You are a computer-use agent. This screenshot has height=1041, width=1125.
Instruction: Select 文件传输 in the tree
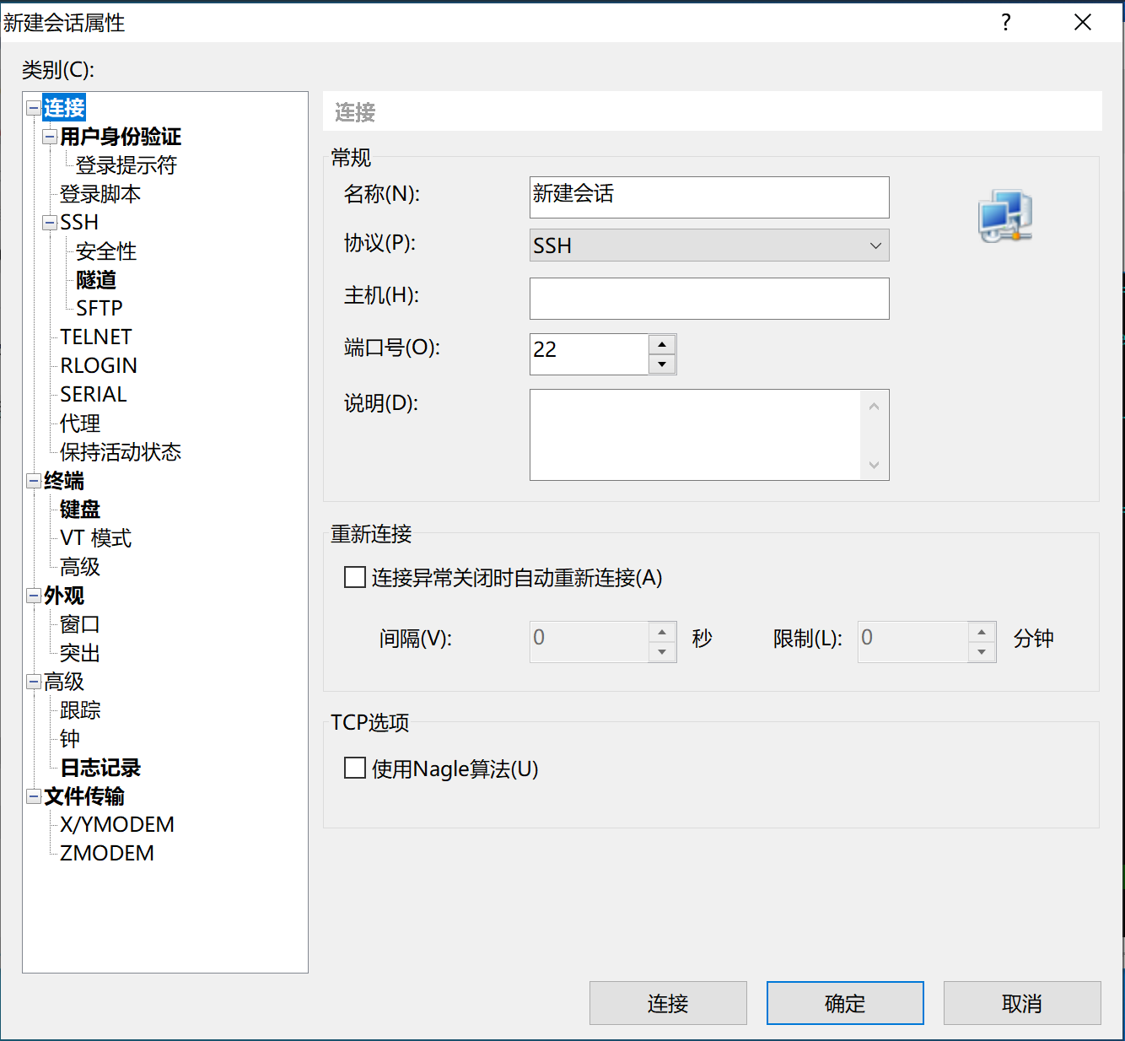(x=84, y=796)
